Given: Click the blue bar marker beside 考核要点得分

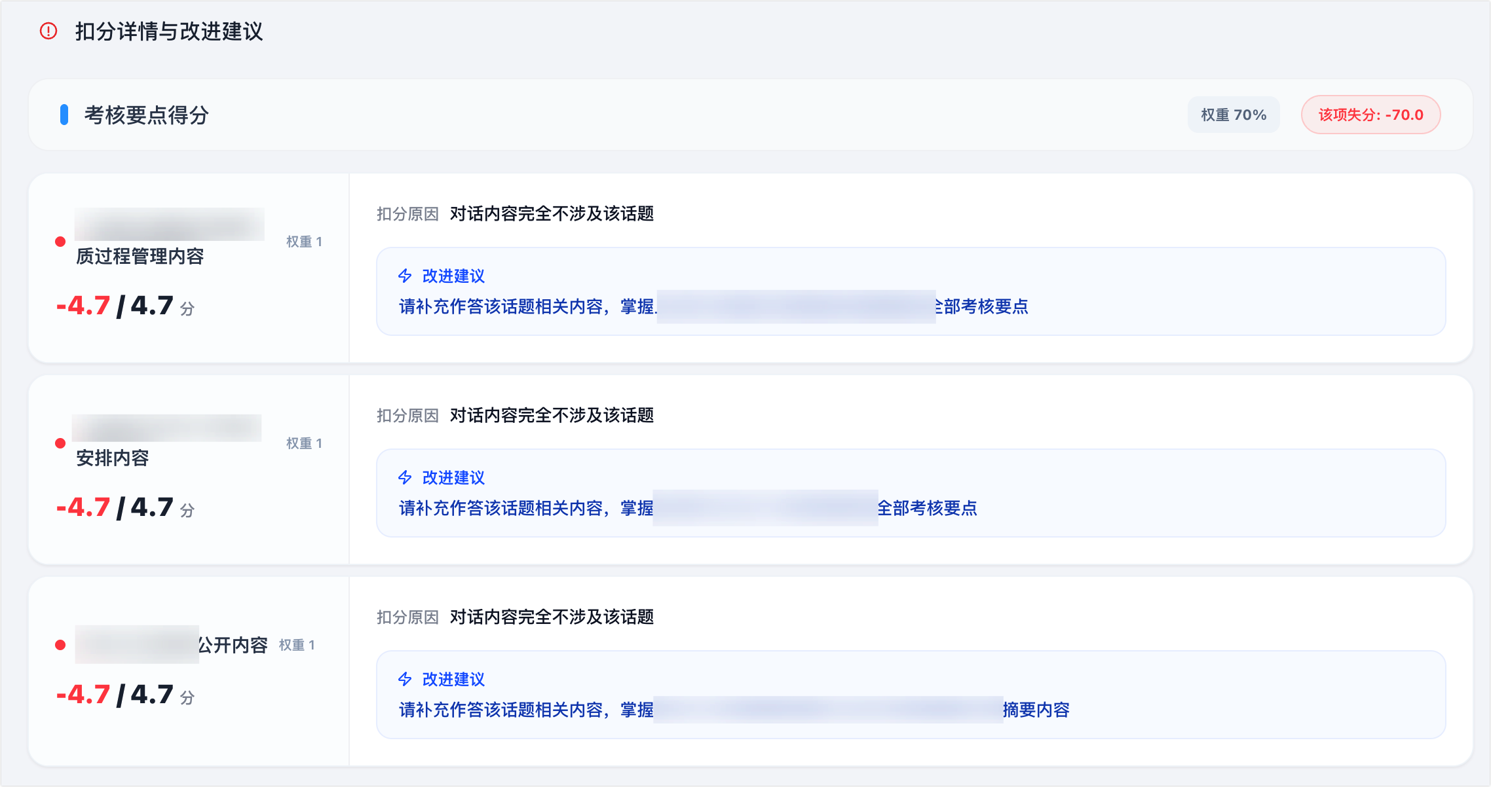Looking at the screenshot, I should [64, 115].
